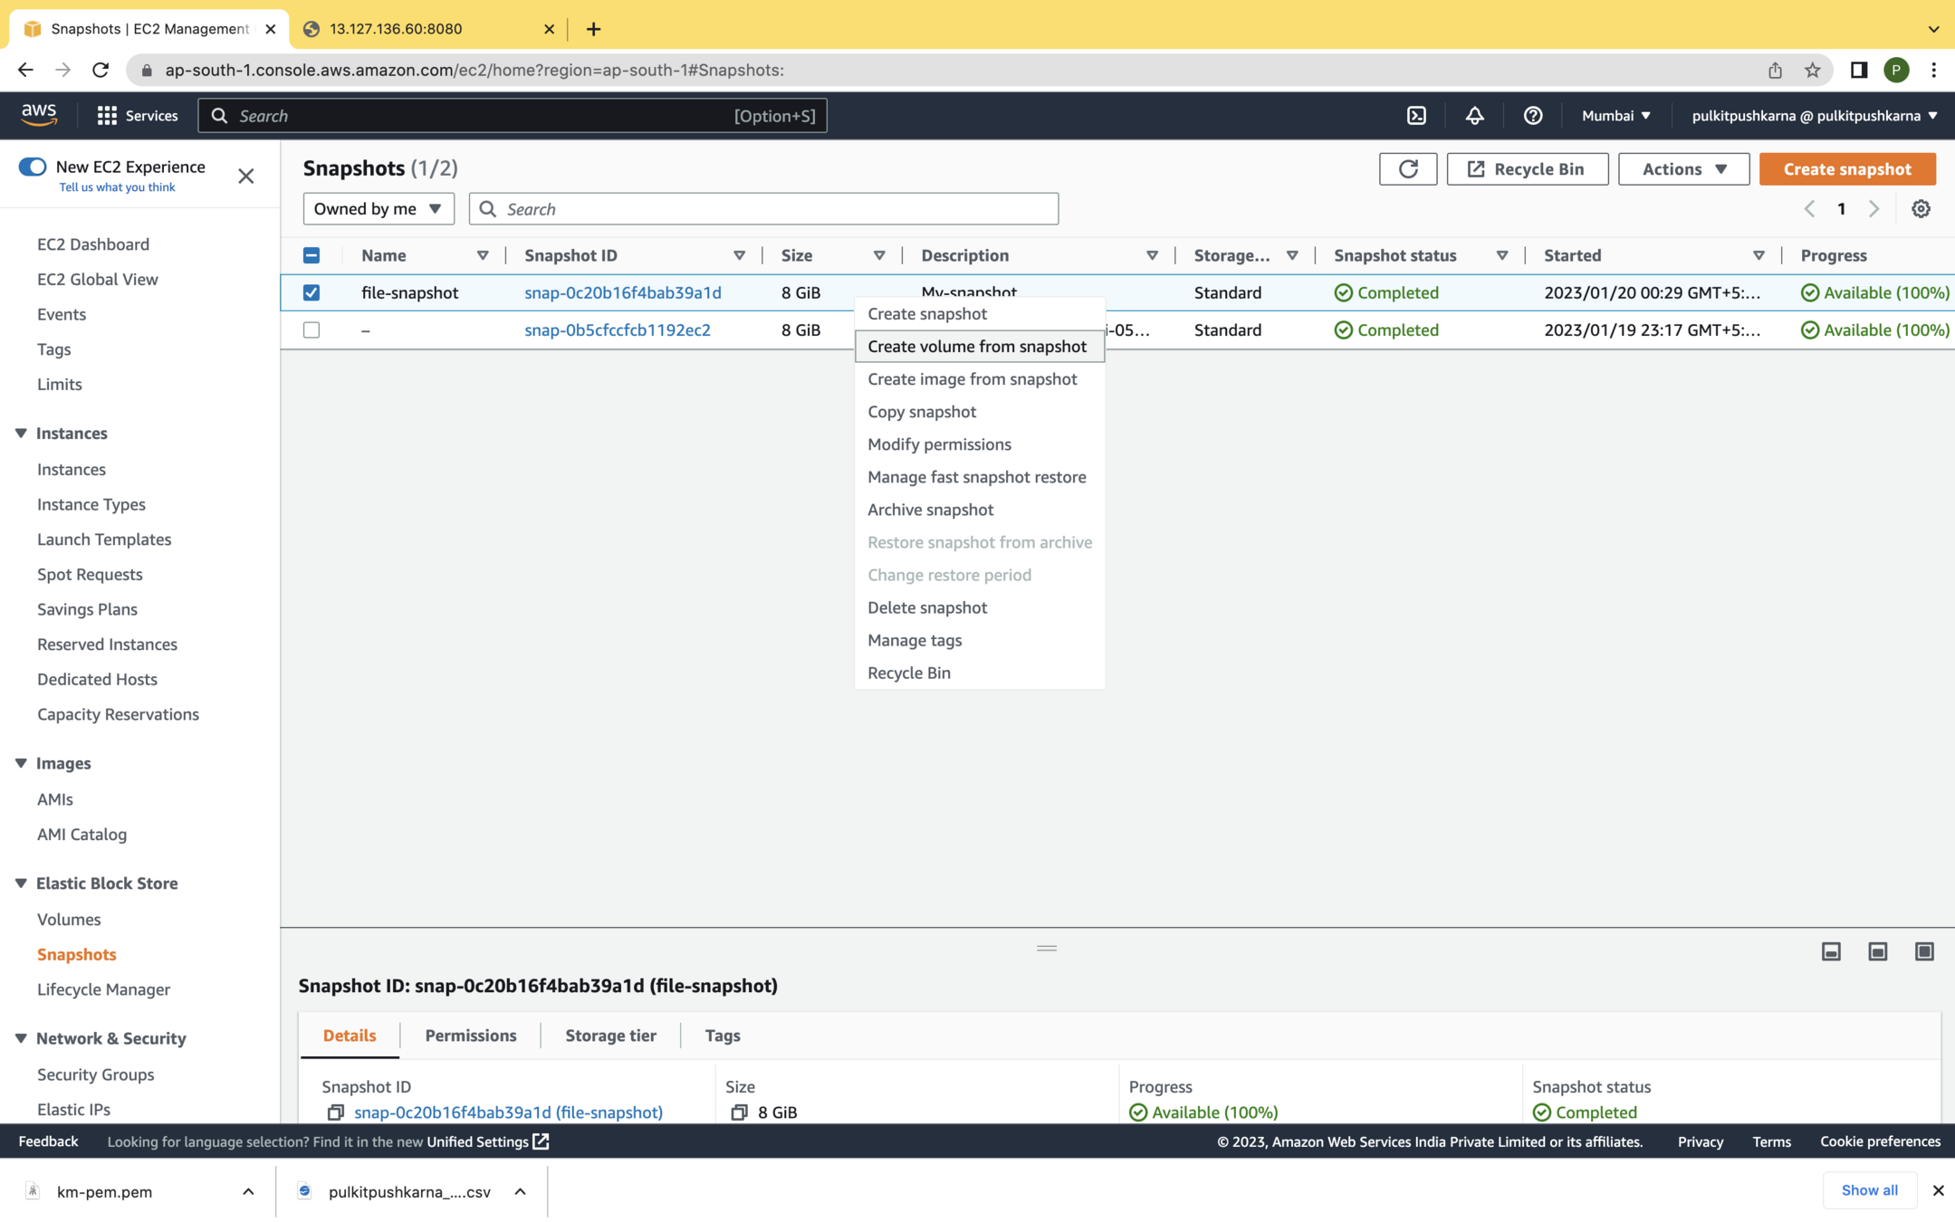Click the help question mark icon
The image size is (1955, 1222).
(1532, 116)
